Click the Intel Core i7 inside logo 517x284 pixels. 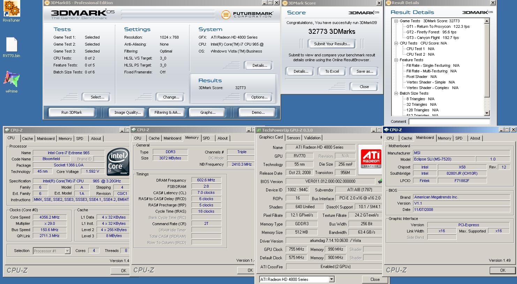pyautogui.click(x=118, y=161)
